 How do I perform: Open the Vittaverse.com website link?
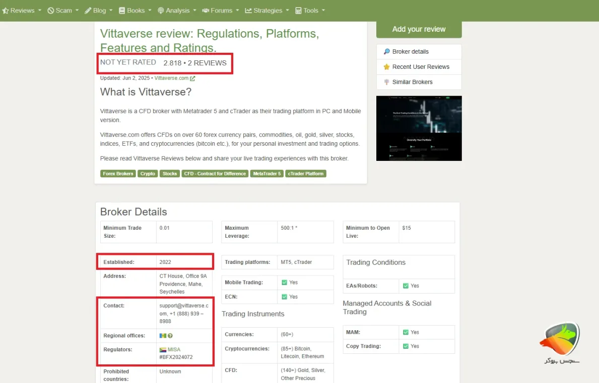tap(171, 78)
